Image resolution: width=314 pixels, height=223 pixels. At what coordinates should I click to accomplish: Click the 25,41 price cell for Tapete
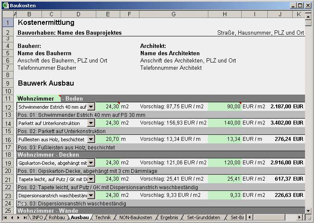225,179
